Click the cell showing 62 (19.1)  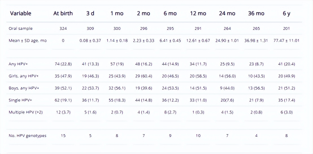[x=63, y=100]
